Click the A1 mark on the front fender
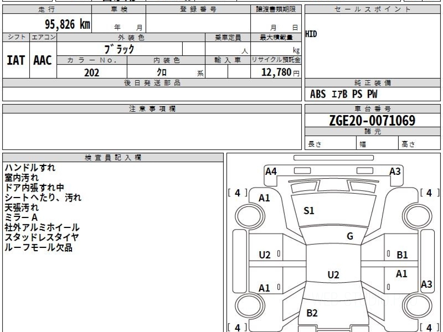Viewport: 443px width, 332px height. [x=264, y=198]
